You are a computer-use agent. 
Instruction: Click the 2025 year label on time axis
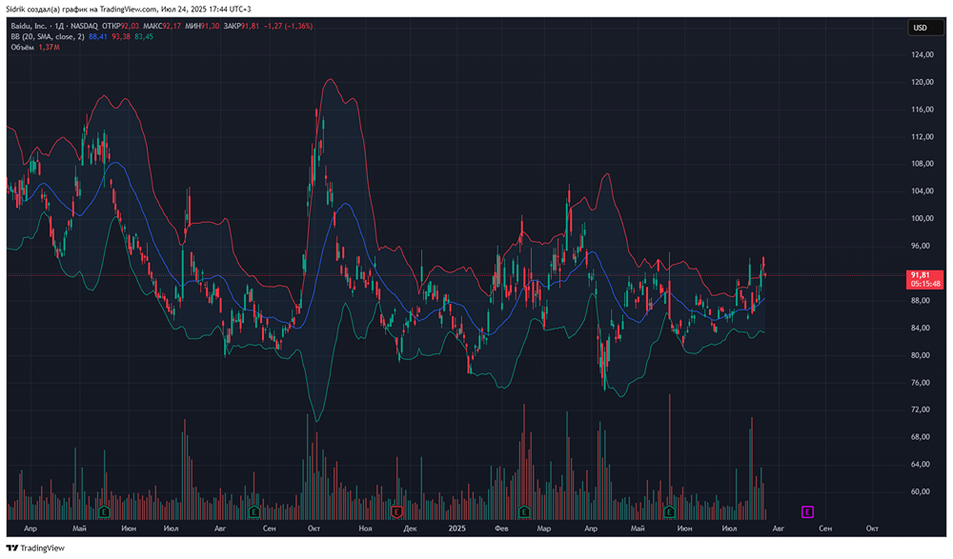point(456,529)
